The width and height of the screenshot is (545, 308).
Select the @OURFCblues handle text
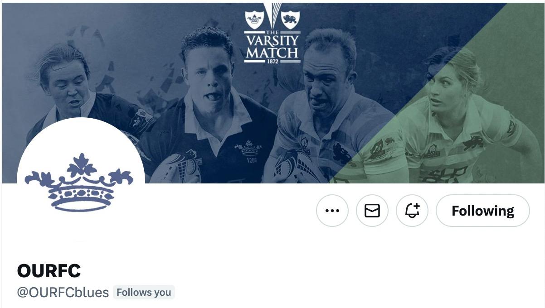click(x=63, y=292)
